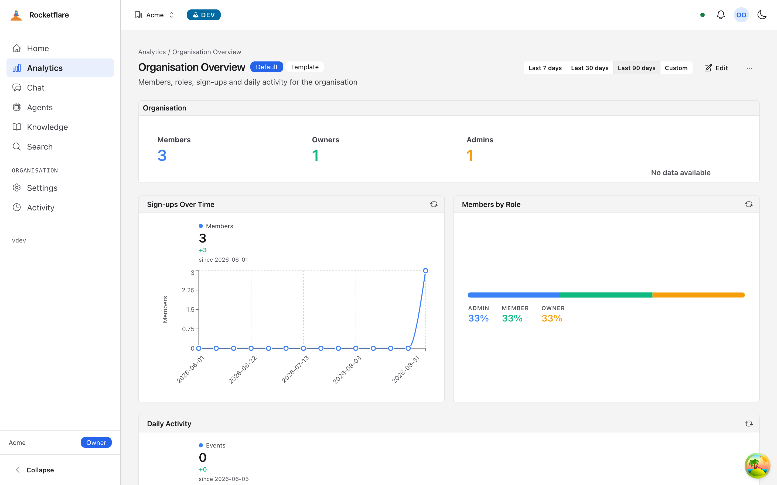Click the Organisation Overview breadcrumb
This screenshot has width=777, height=485.
[x=206, y=52]
